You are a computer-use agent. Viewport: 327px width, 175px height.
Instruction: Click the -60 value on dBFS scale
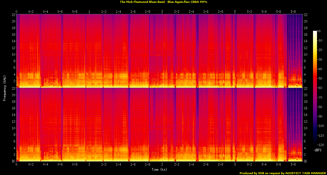320,88
